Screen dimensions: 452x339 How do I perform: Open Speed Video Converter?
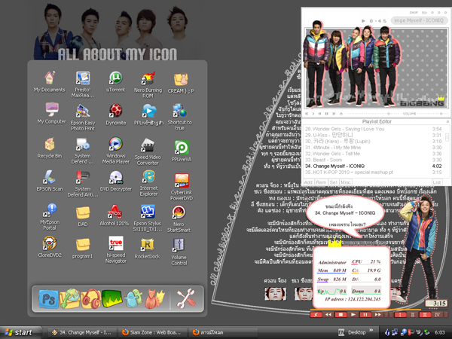tap(148, 151)
